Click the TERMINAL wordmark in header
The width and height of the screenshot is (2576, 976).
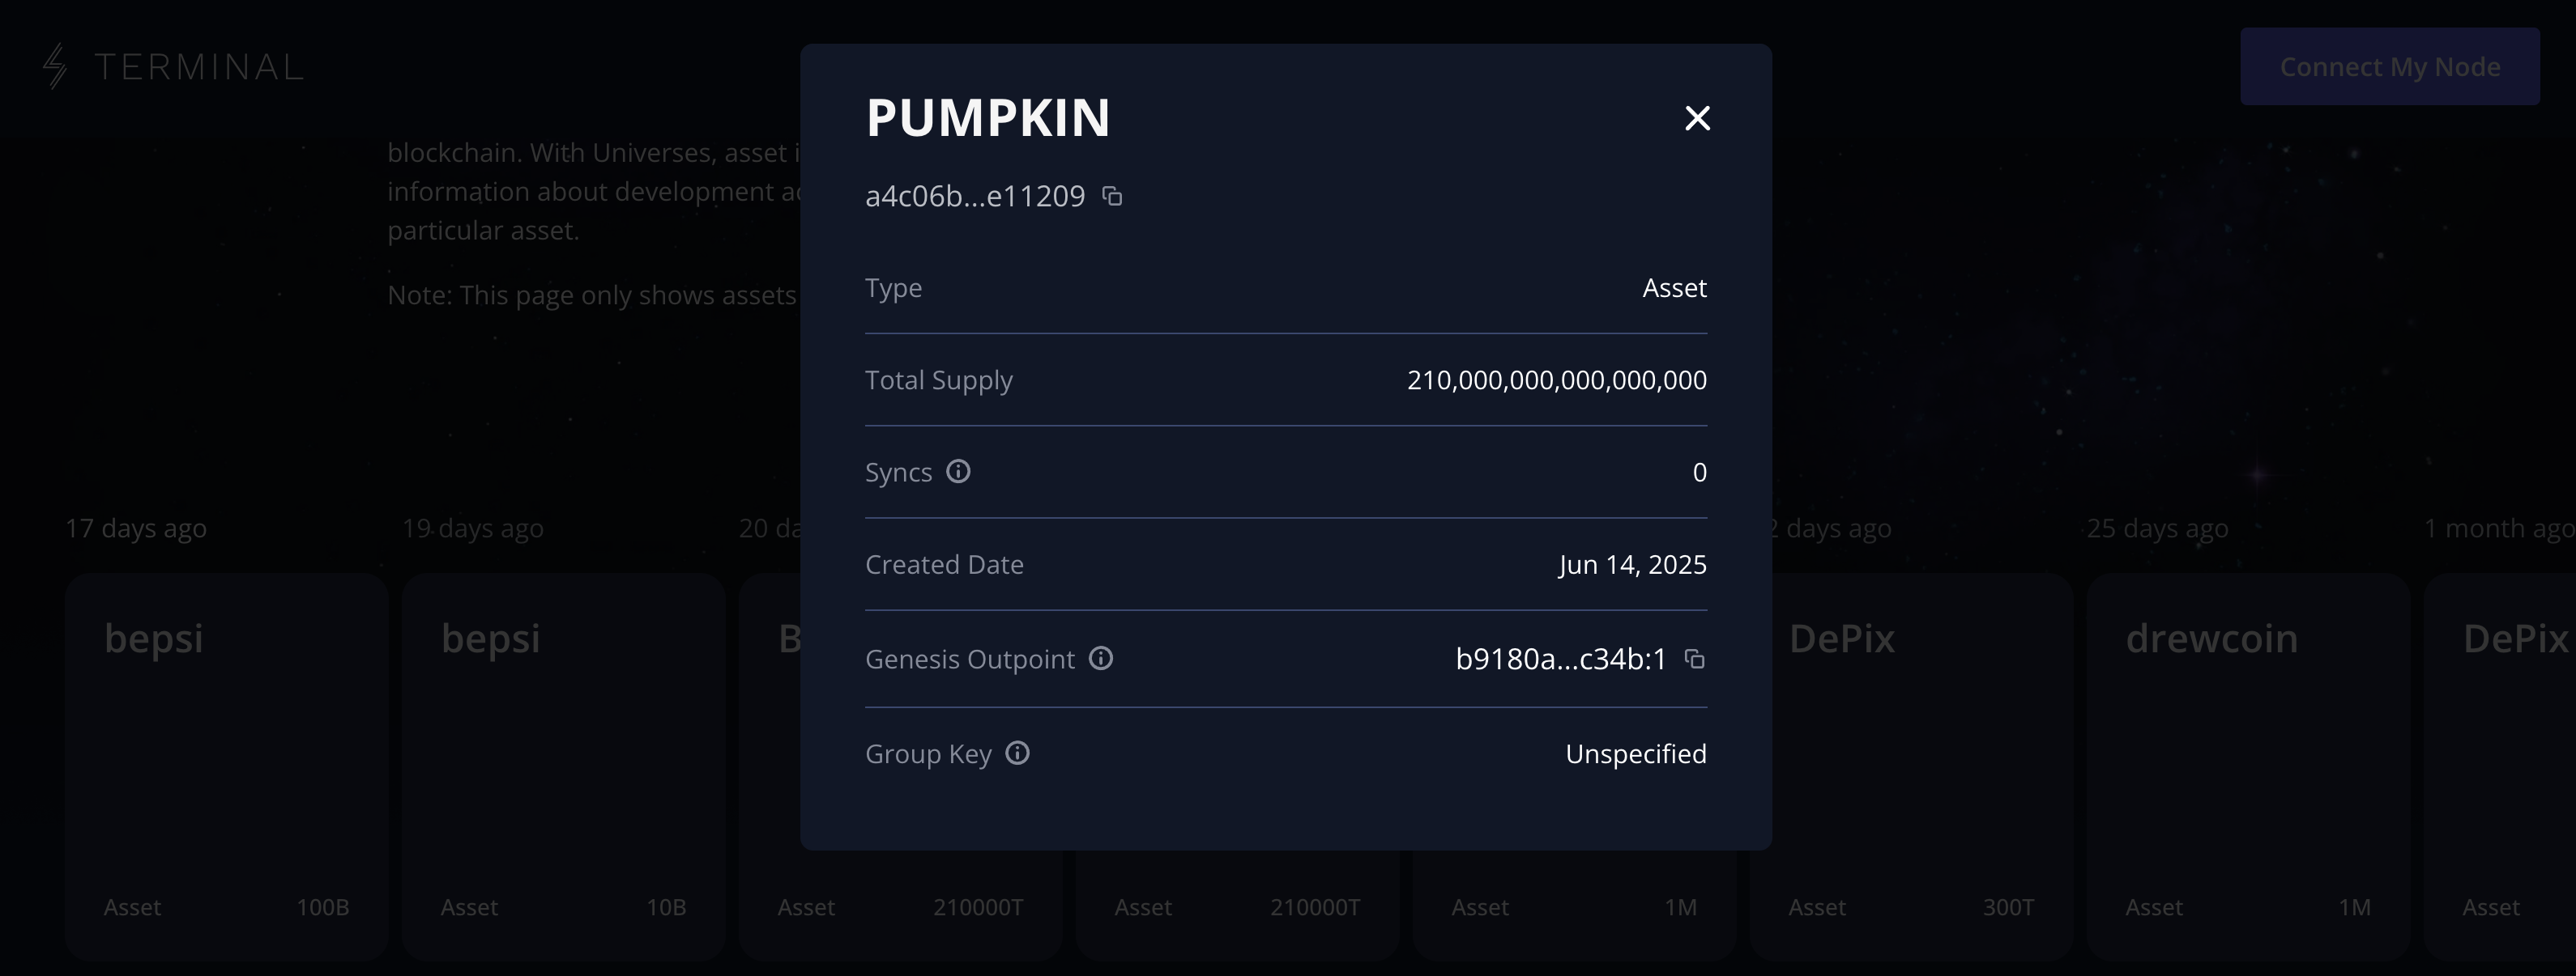pos(199,67)
